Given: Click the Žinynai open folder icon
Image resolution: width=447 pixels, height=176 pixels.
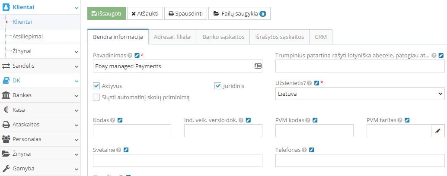Looking at the screenshot, I should pyautogui.click(x=6, y=154).
